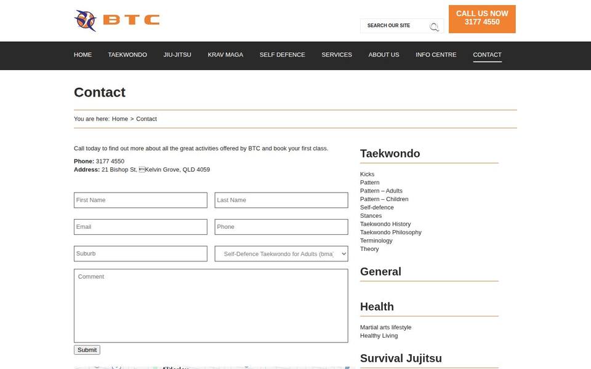Open Taekwondo Philosophy link
Screen dimensions: 591x369
390,232
